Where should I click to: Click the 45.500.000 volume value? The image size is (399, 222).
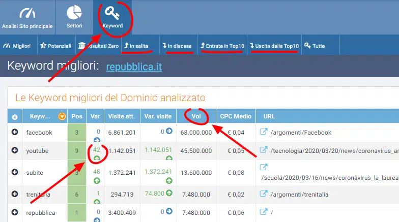[196, 150]
